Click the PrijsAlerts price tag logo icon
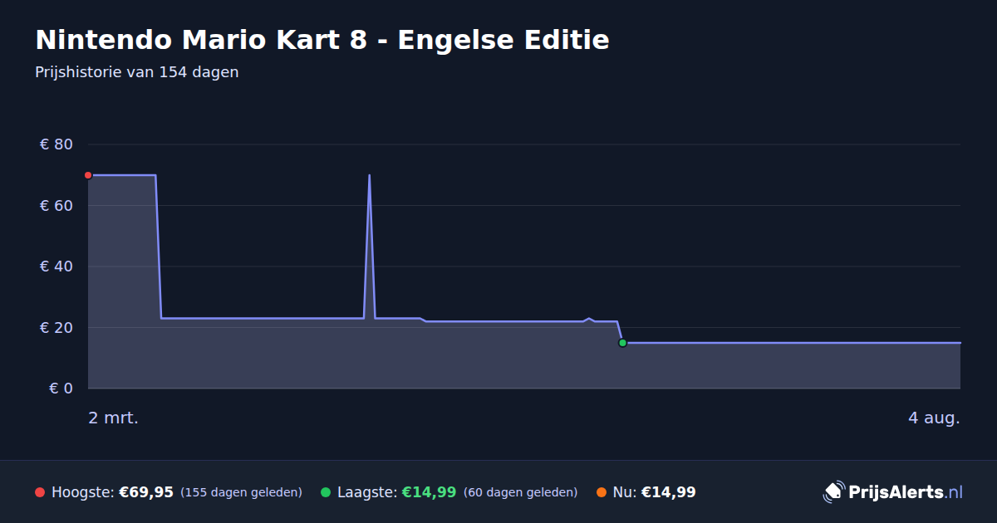This screenshot has width=997, height=523. (833, 492)
